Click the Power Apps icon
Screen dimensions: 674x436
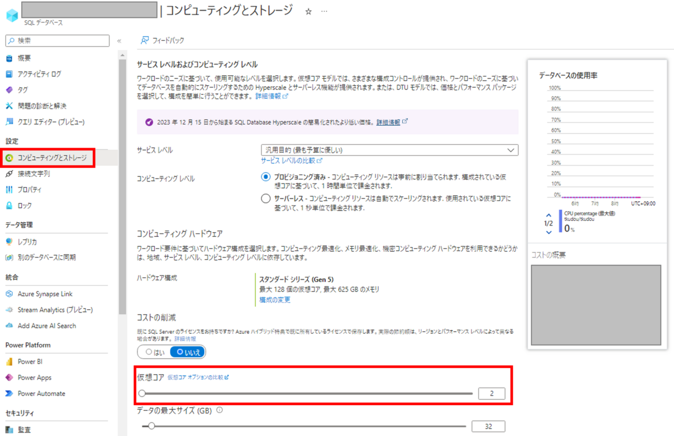click(x=9, y=378)
